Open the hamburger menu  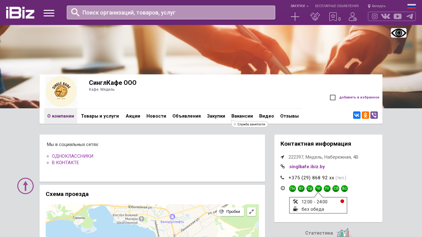(x=49, y=13)
